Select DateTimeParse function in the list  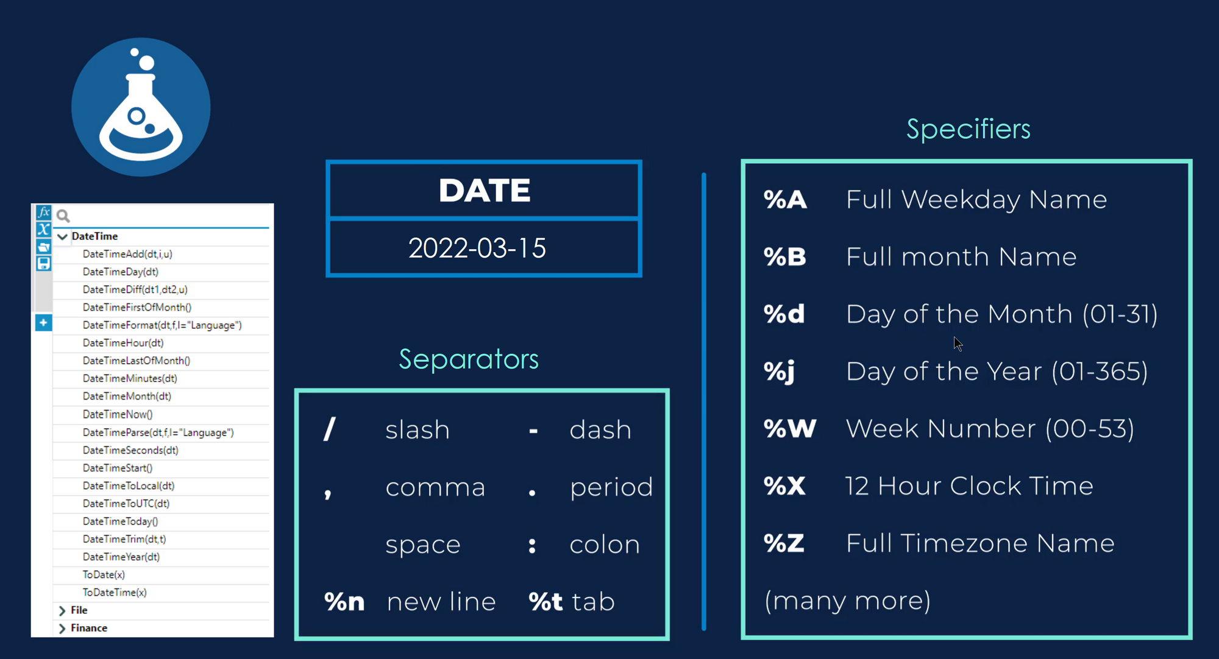point(158,432)
